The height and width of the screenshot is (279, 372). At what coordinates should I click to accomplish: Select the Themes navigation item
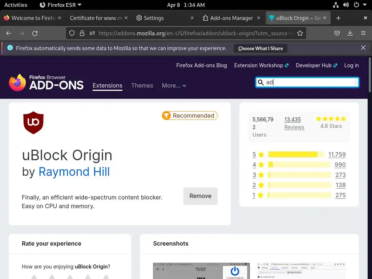142,86
